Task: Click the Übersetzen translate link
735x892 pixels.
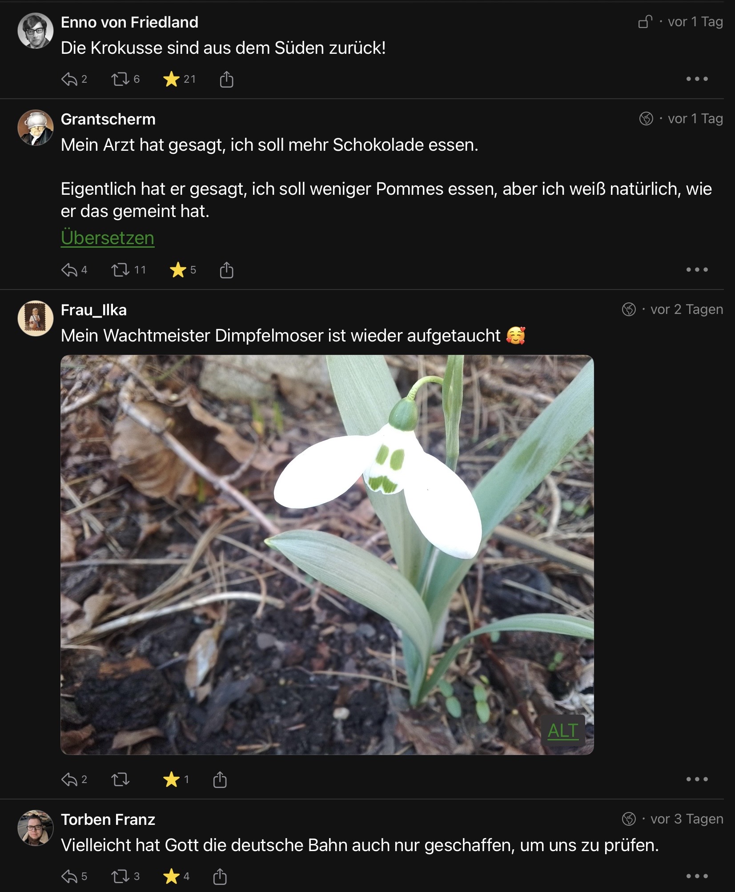Action: click(x=108, y=238)
